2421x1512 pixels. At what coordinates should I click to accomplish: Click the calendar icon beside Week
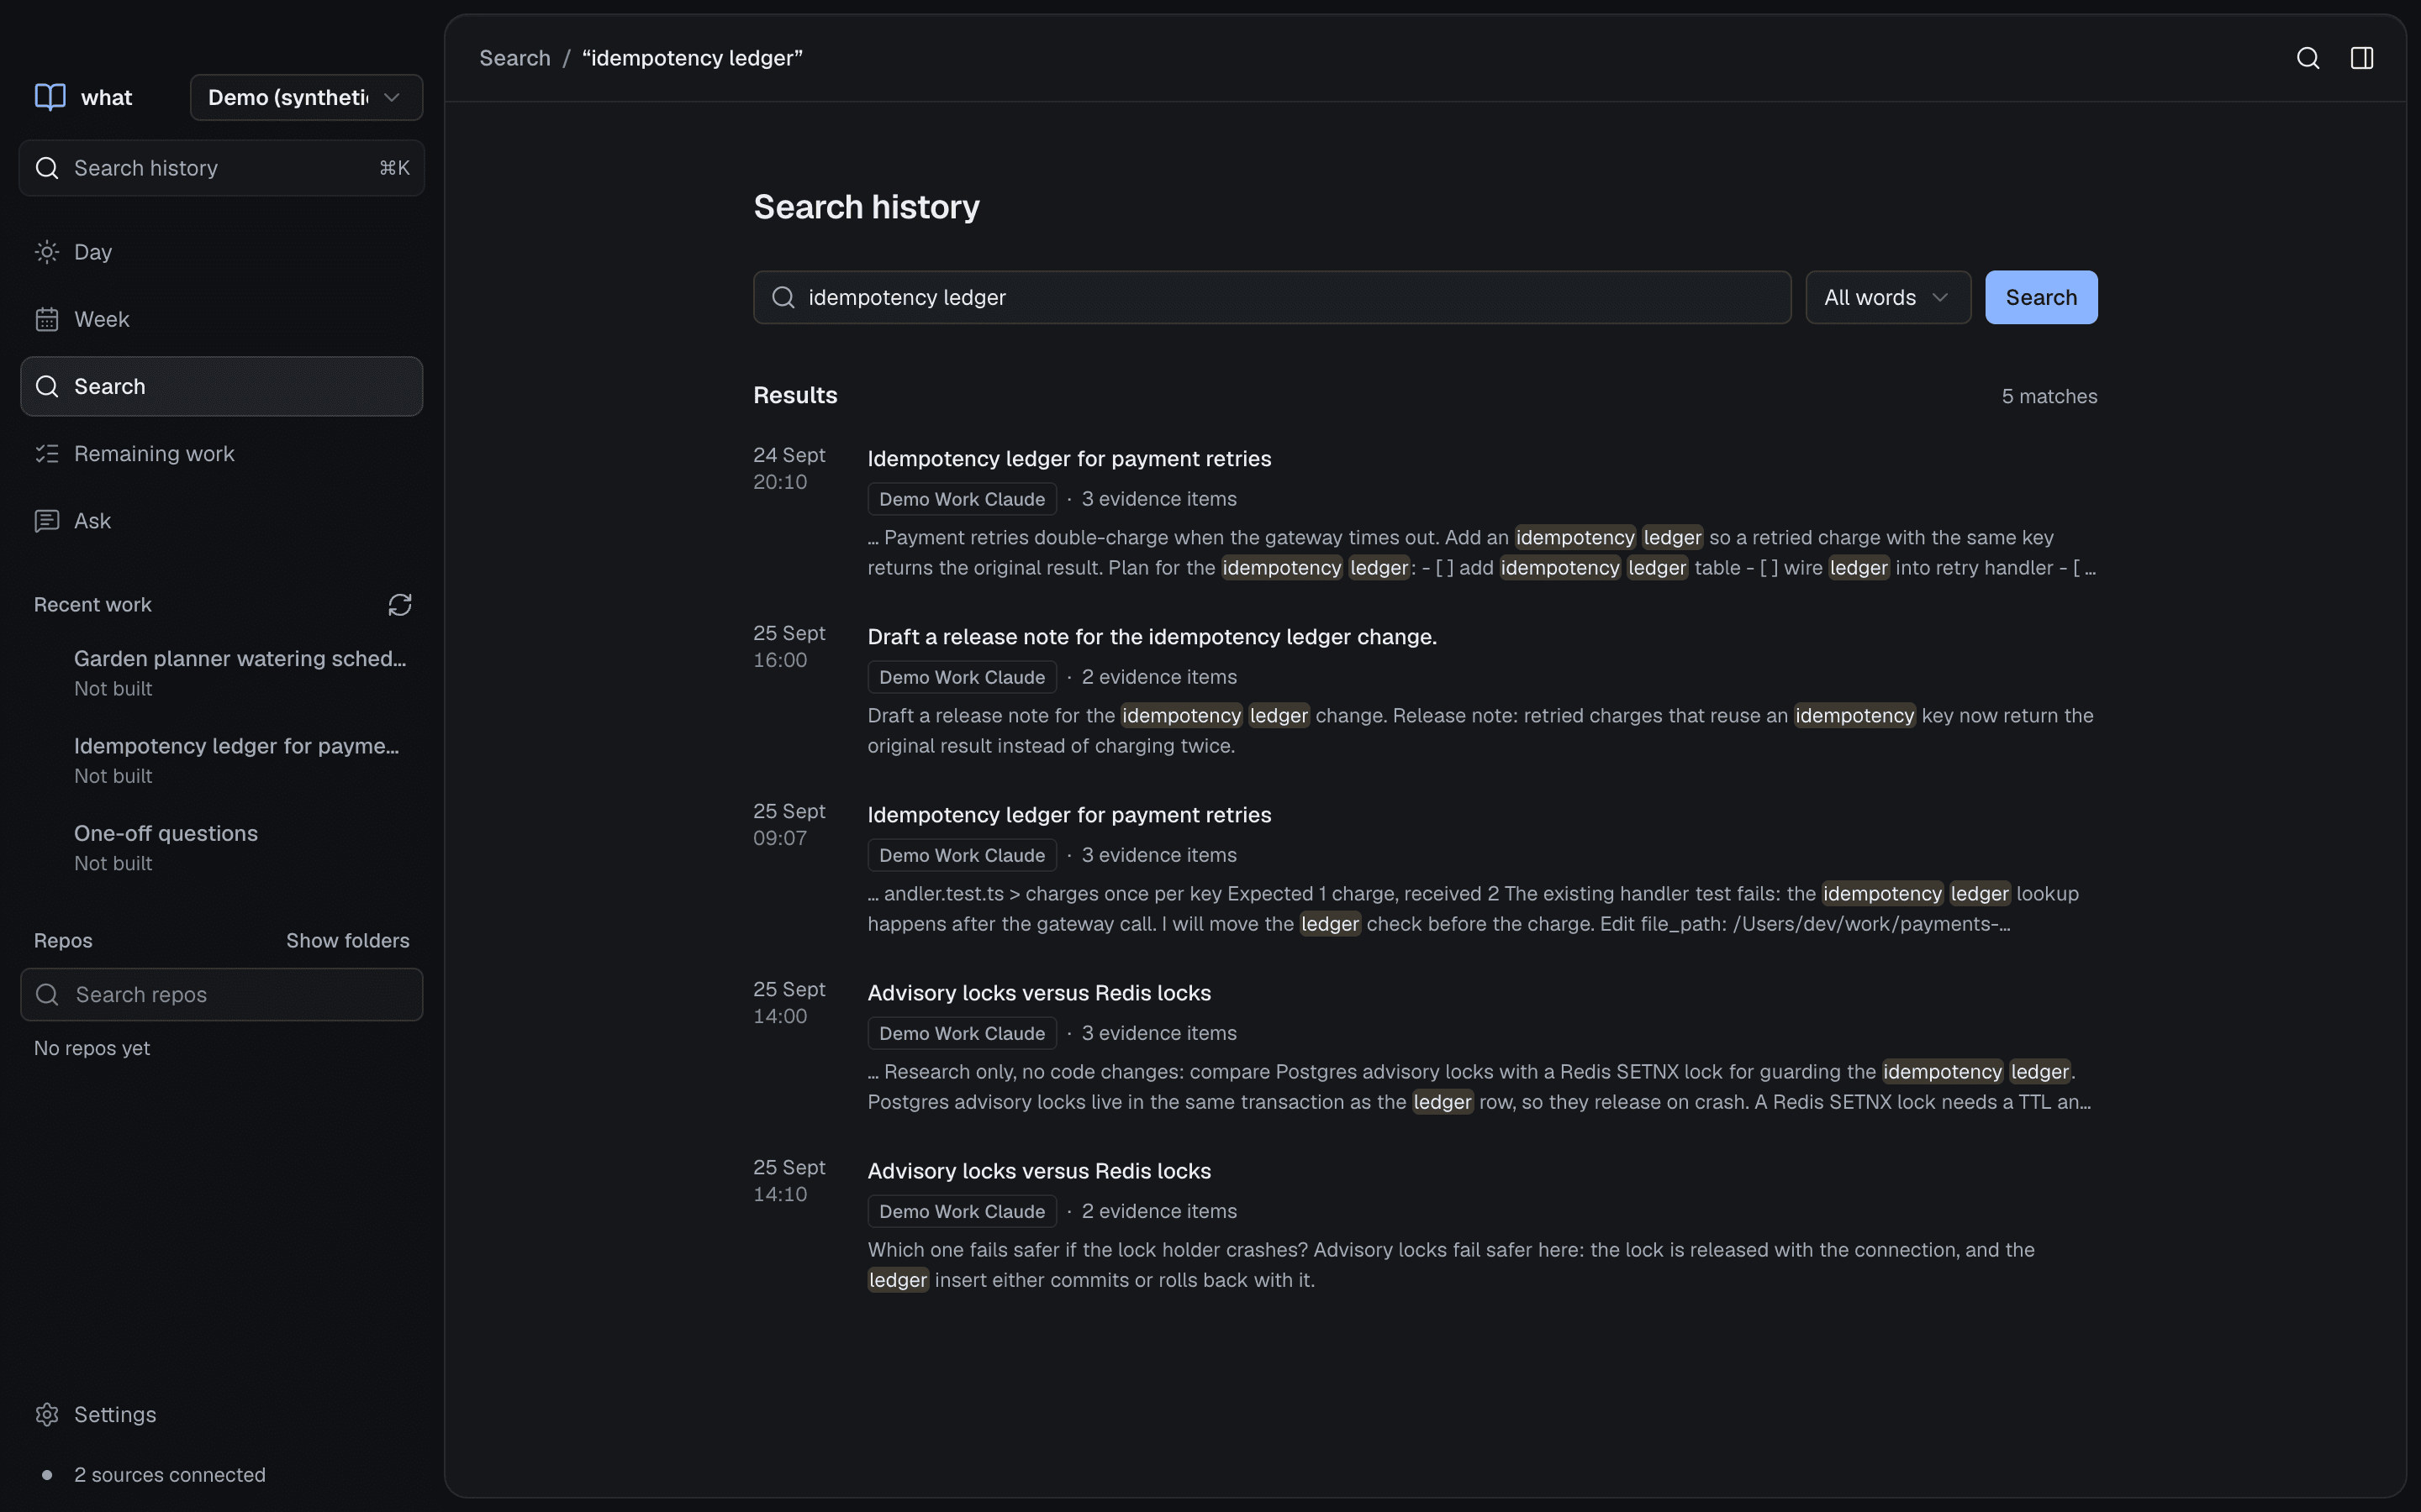(x=47, y=319)
